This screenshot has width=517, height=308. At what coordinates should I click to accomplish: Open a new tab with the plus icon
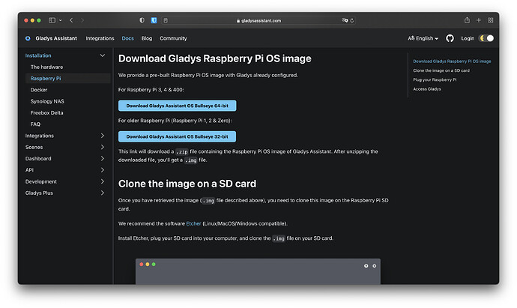point(479,20)
